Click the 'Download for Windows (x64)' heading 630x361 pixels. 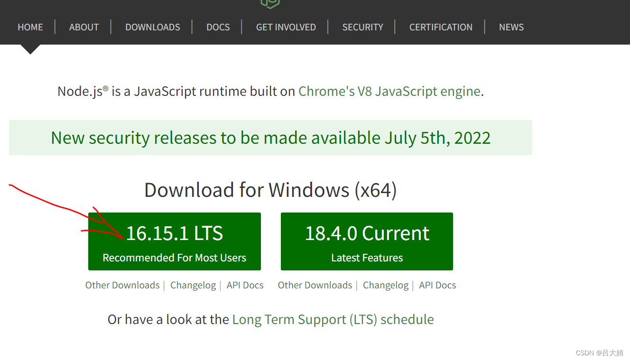click(x=270, y=190)
